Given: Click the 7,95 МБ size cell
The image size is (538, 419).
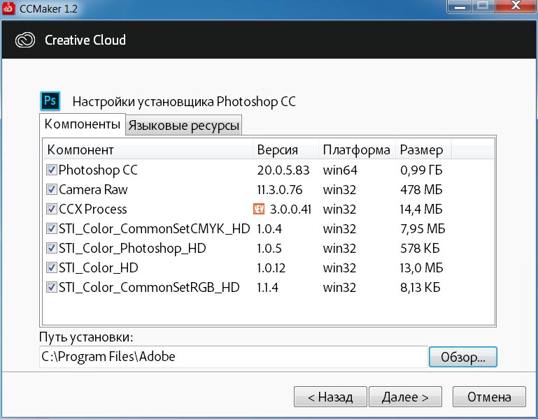Looking at the screenshot, I should pyautogui.click(x=423, y=228).
